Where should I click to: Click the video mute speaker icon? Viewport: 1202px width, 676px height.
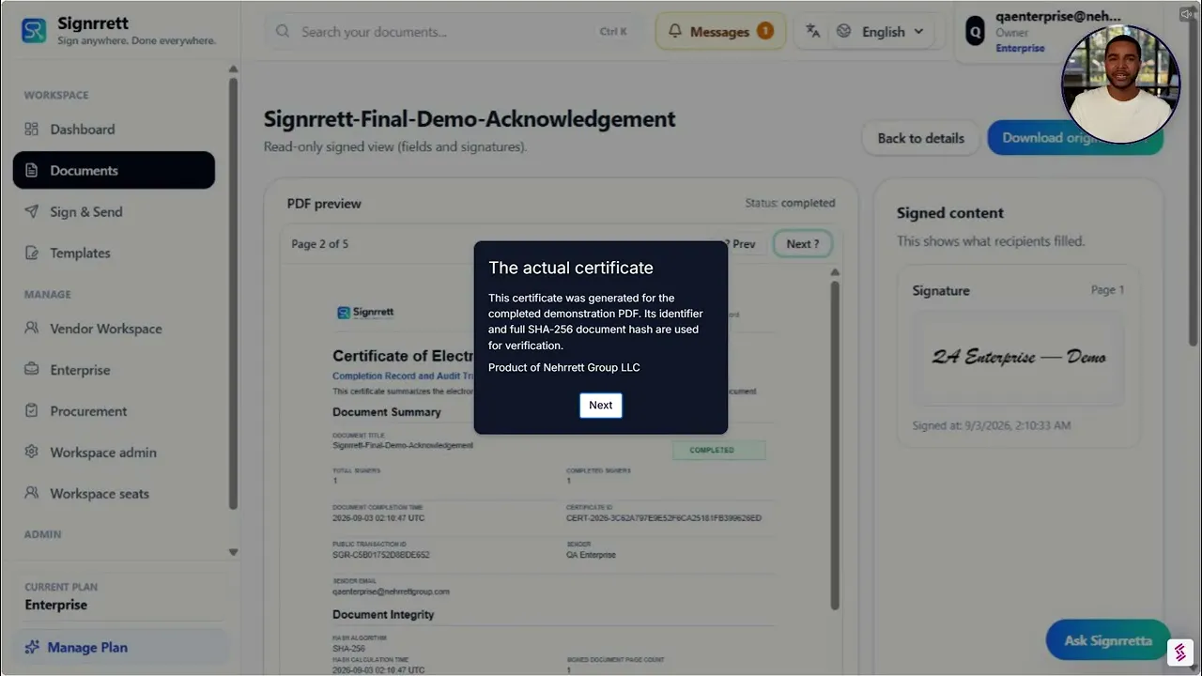point(1188,14)
